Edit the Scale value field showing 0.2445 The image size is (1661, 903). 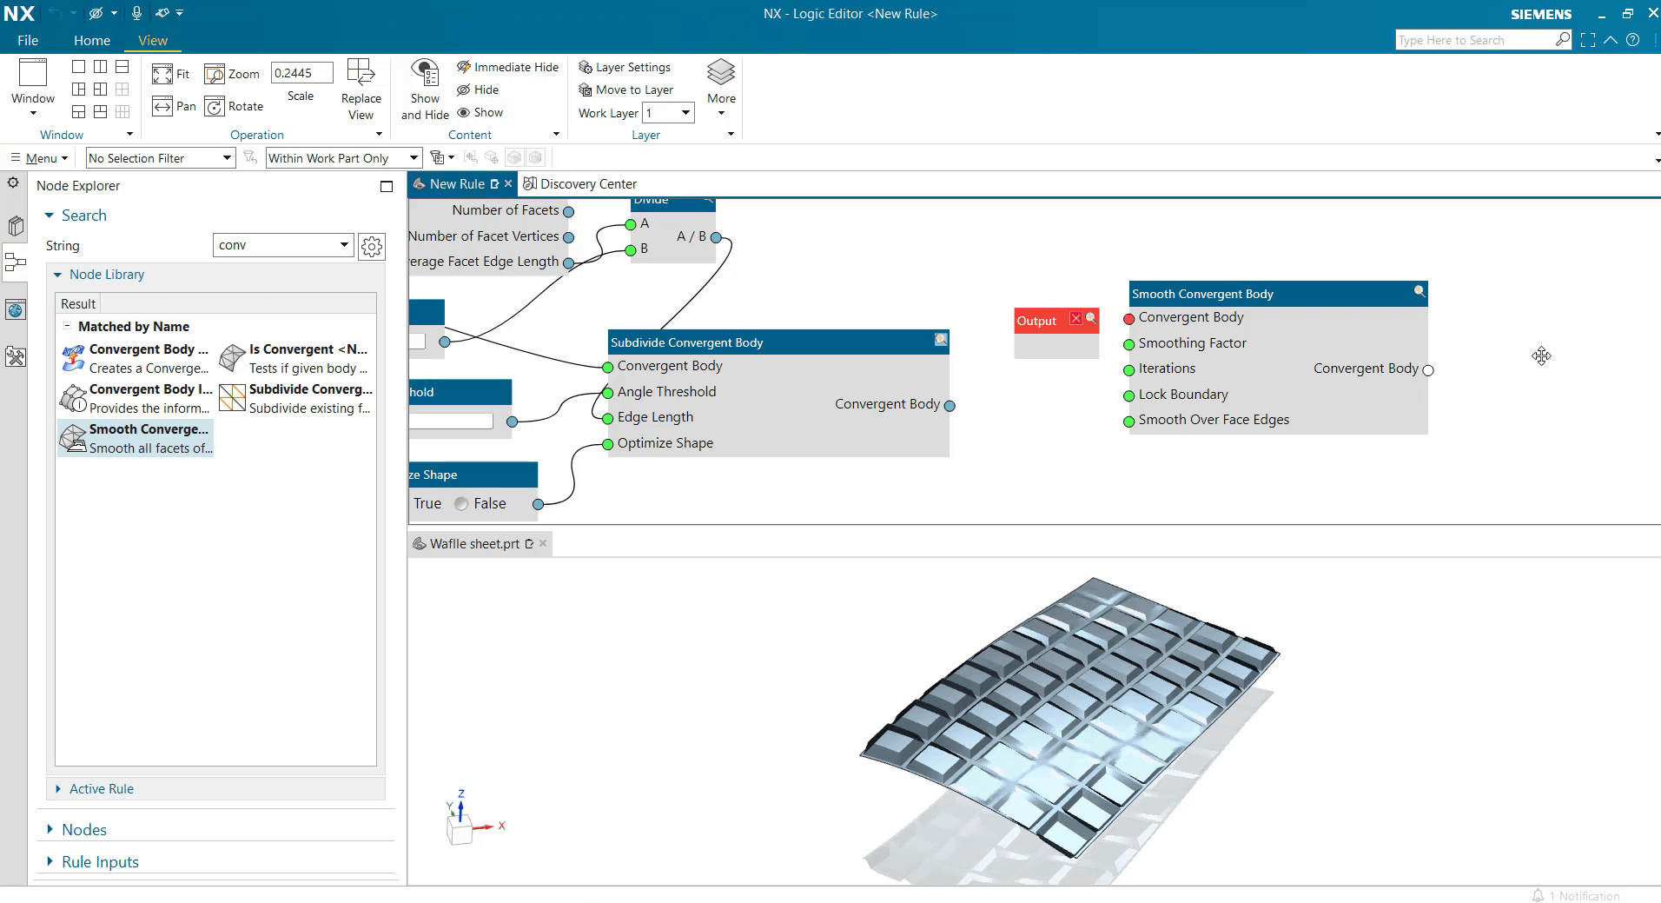click(x=301, y=73)
